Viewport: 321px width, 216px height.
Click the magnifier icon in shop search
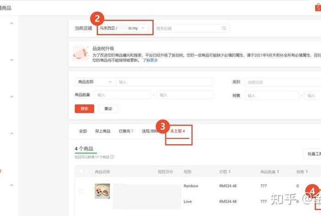(224, 28)
